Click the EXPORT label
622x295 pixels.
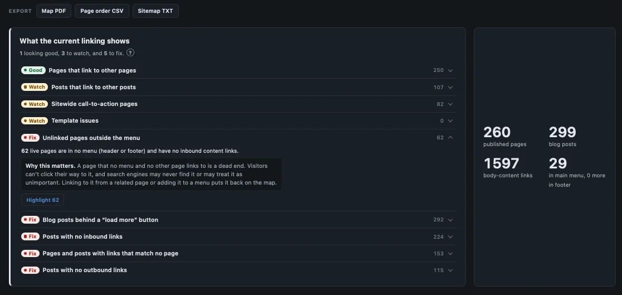(x=20, y=11)
